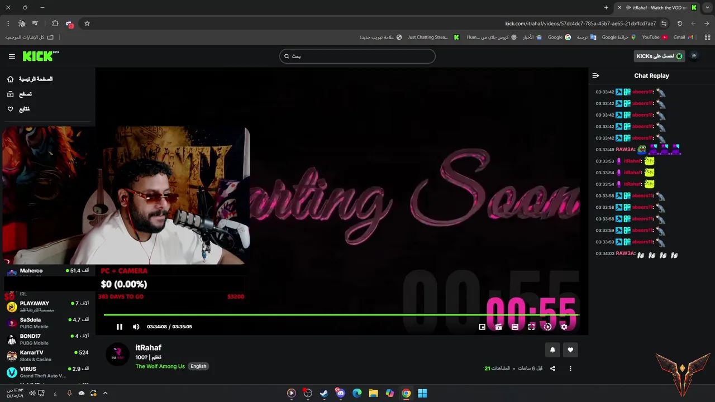Open all bookmarks folder
This screenshot has width=715, height=402.
coord(30,37)
